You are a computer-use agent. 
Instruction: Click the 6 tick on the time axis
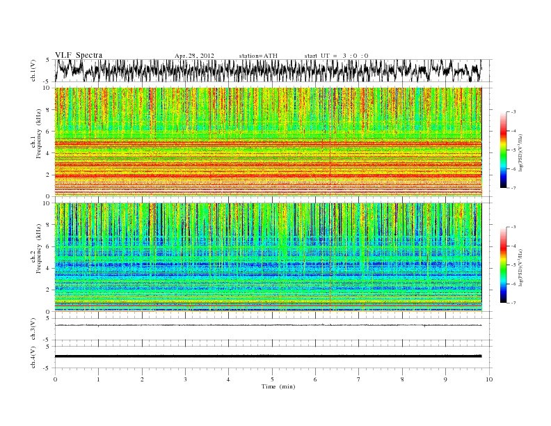(x=315, y=379)
